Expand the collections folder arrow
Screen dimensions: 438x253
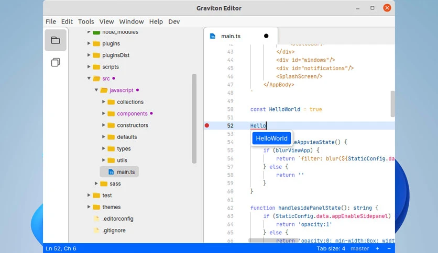click(x=103, y=102)
